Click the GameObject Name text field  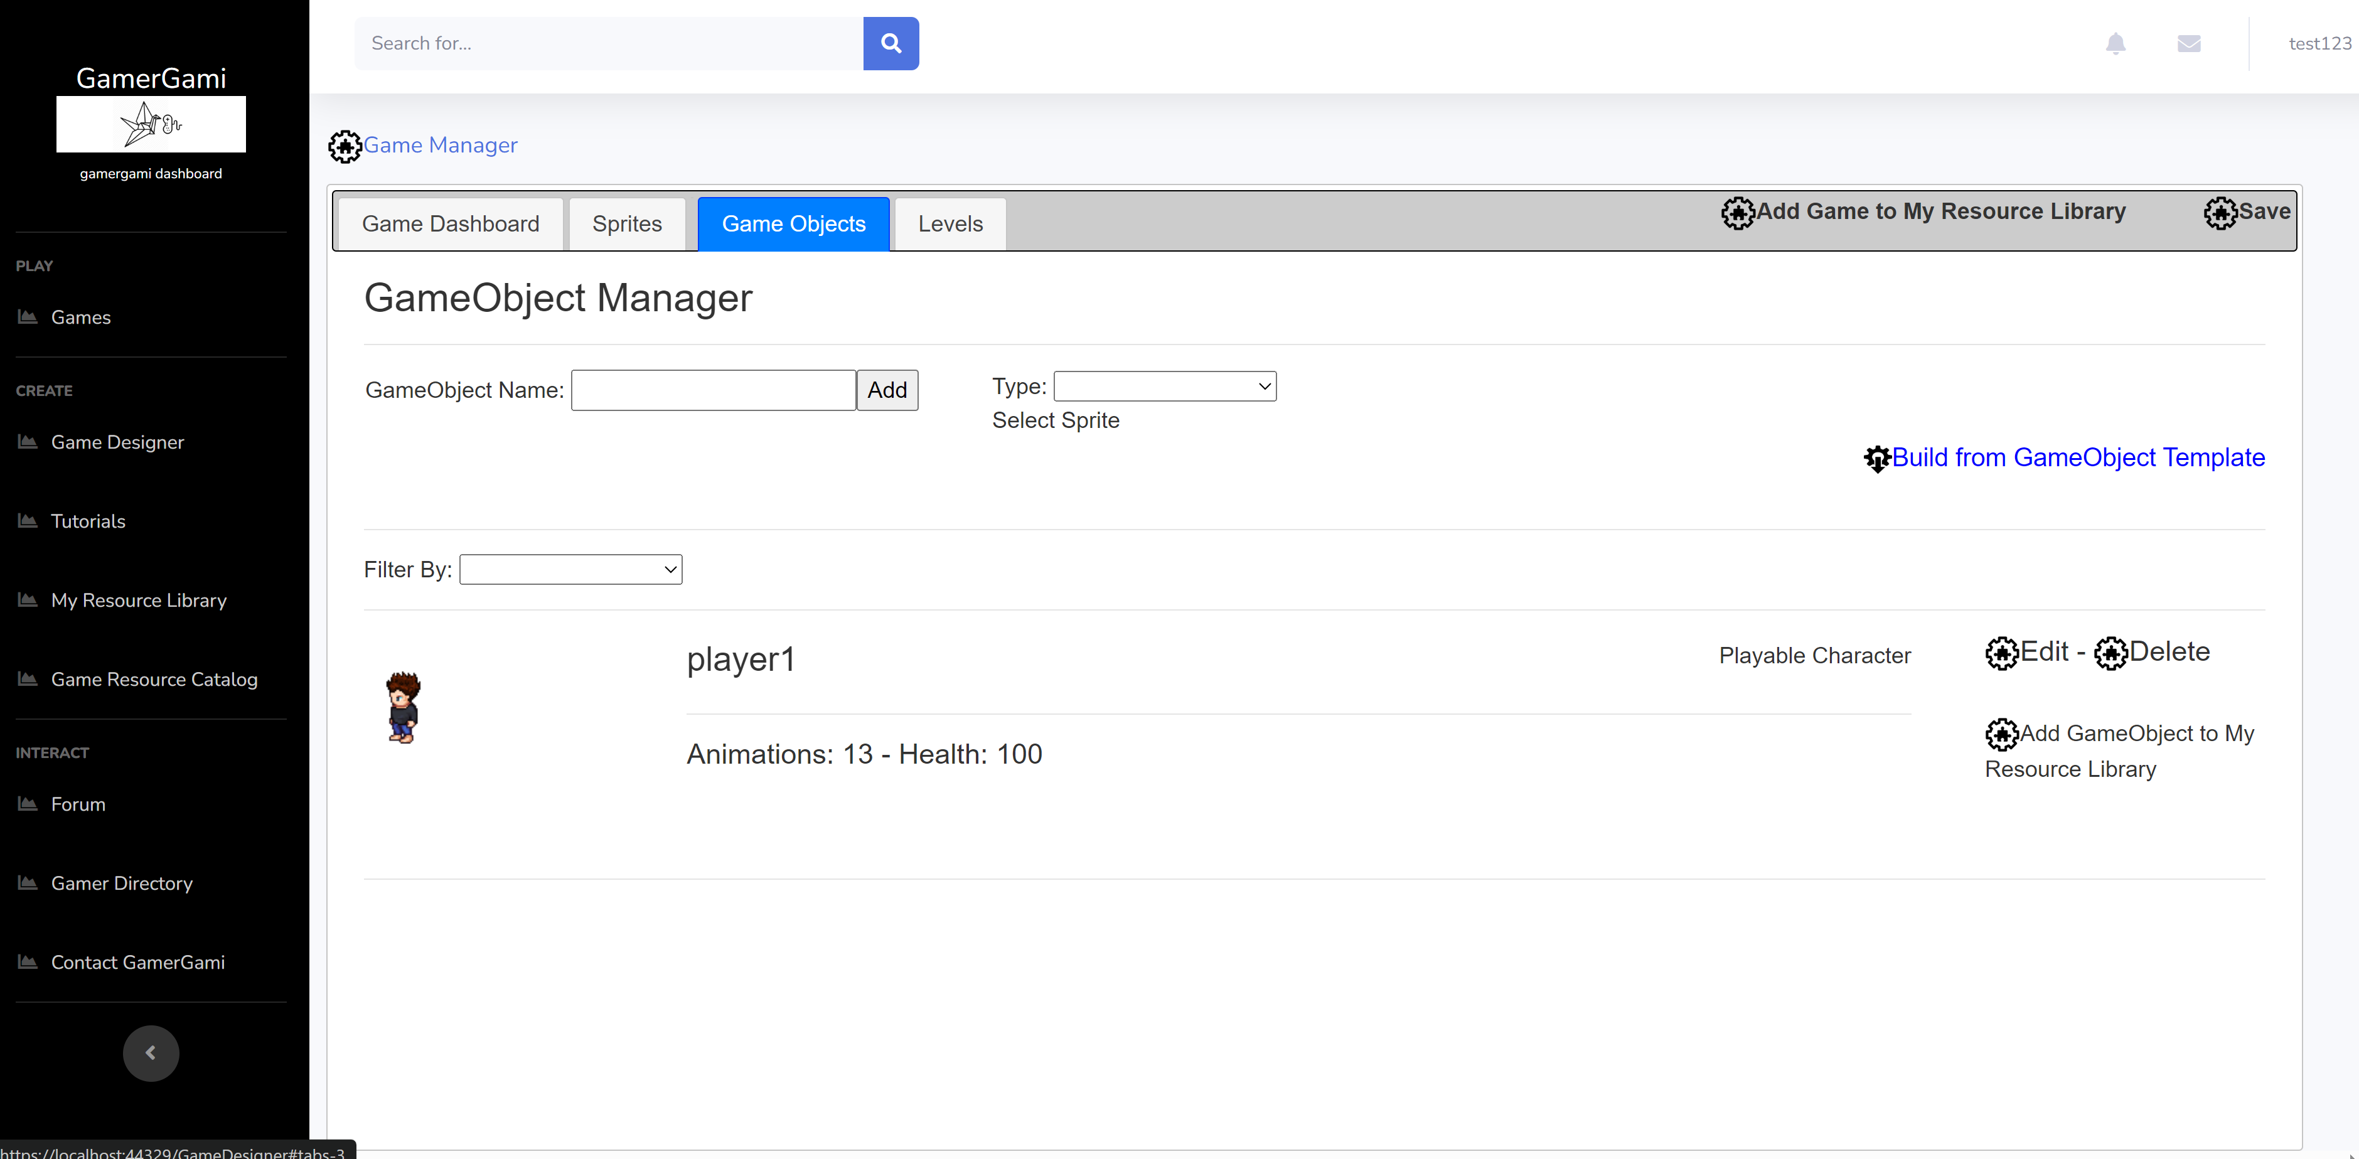click(714, 391)
